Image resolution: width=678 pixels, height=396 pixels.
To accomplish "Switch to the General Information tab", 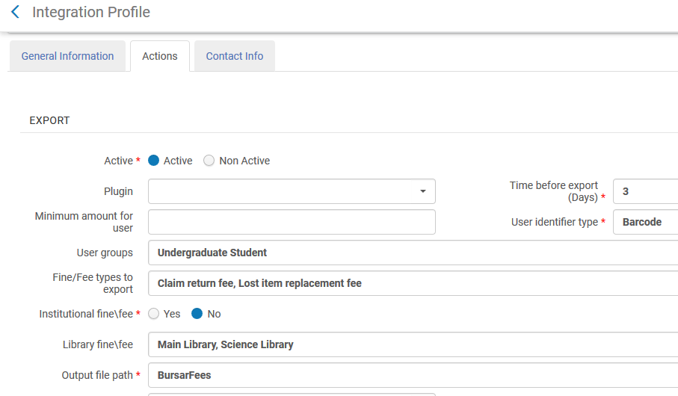I will (67, 56).
